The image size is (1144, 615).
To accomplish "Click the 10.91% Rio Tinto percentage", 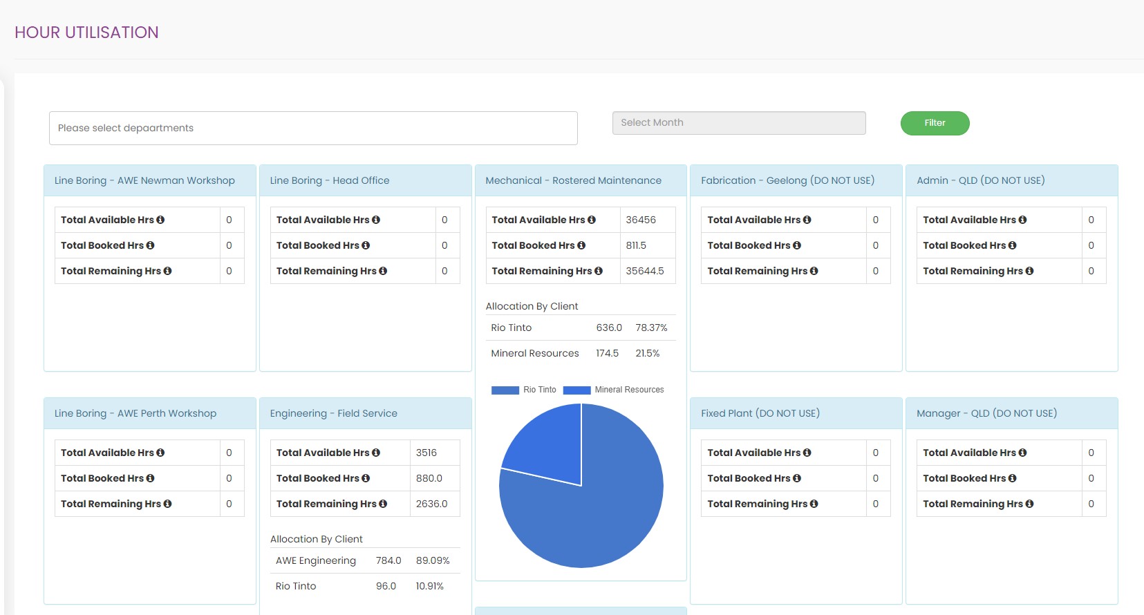I will pos(429,586).
